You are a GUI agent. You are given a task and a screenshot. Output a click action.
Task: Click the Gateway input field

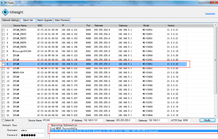pos(158,120)
